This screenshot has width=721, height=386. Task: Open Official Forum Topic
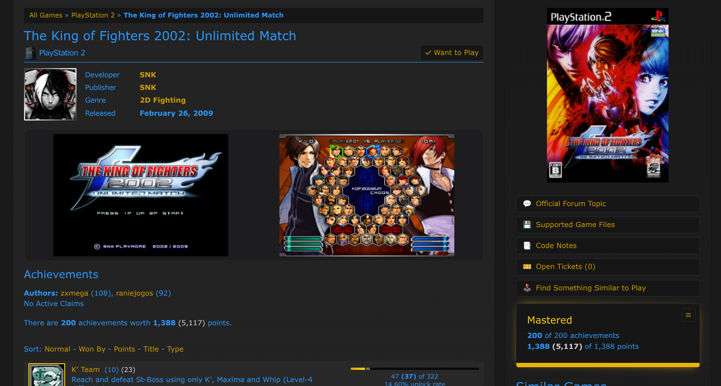click(608, 204)
